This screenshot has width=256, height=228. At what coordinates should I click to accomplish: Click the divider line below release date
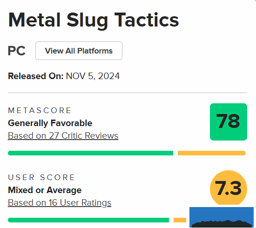pos(128,93)
